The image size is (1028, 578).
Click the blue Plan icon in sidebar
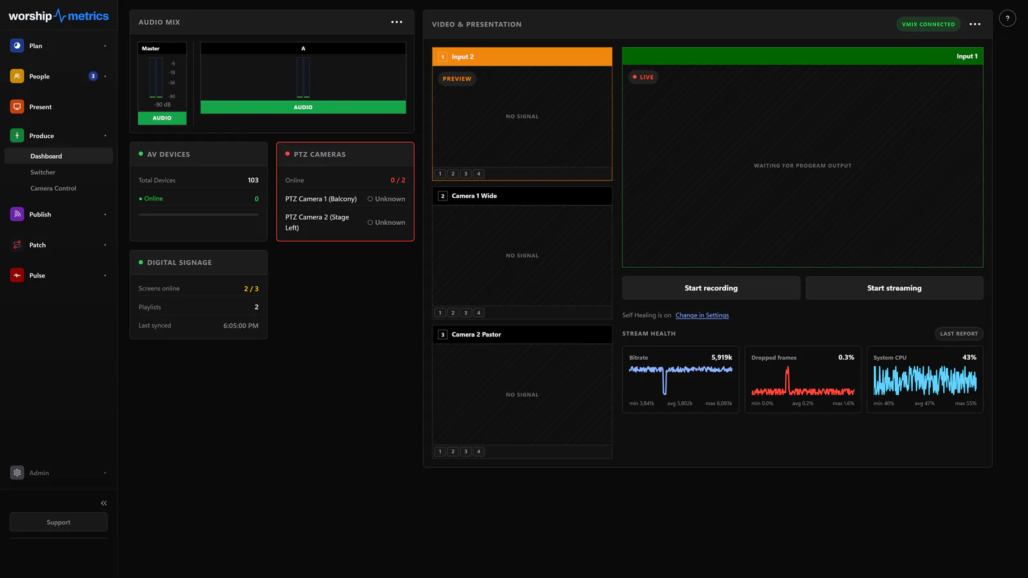coord(17,46)
